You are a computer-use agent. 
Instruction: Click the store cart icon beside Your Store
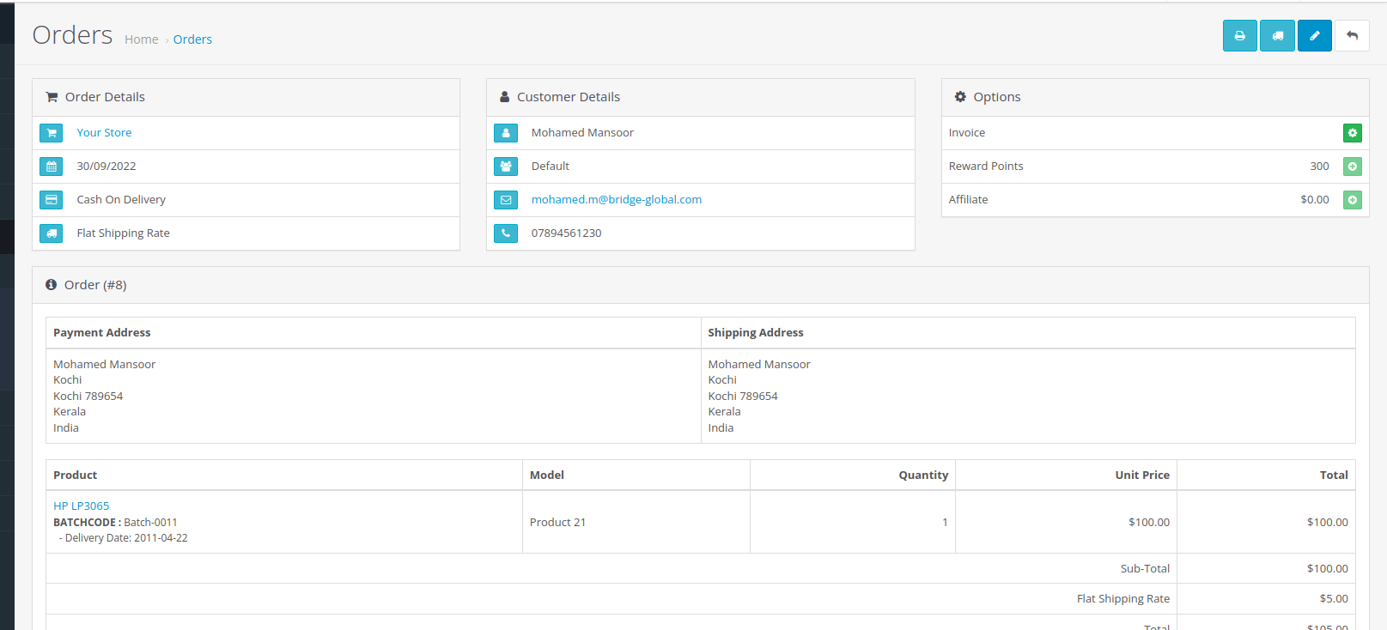click(52, 133)
